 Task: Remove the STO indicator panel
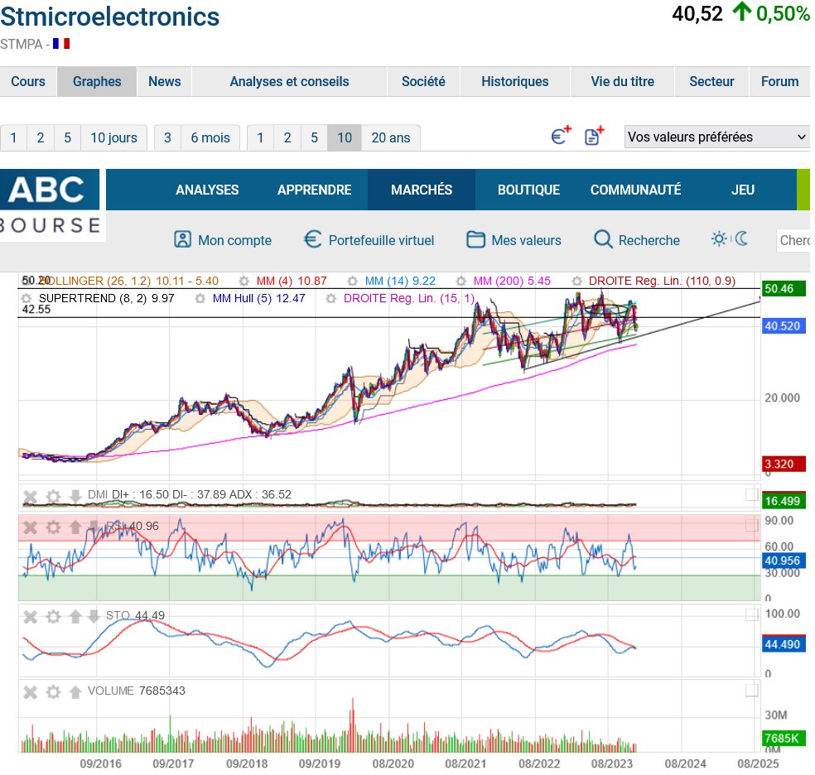pos(30,617)
